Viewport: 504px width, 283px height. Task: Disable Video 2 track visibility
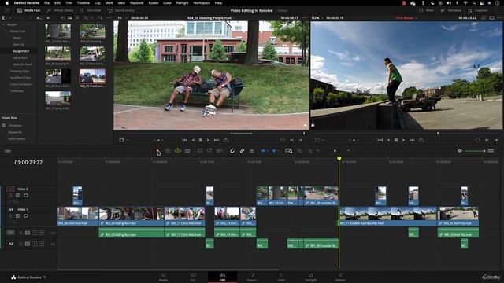pos(26,196)
